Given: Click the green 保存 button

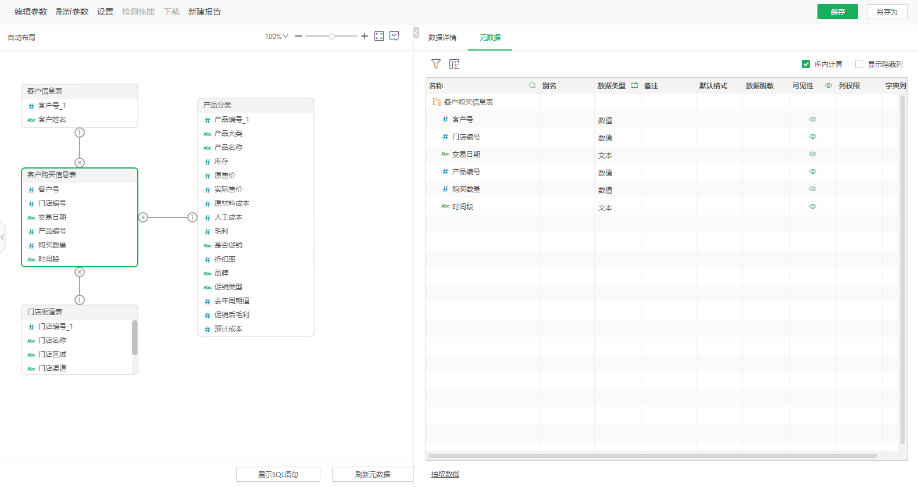Looking at the screenshot, I should coord(838,12).
